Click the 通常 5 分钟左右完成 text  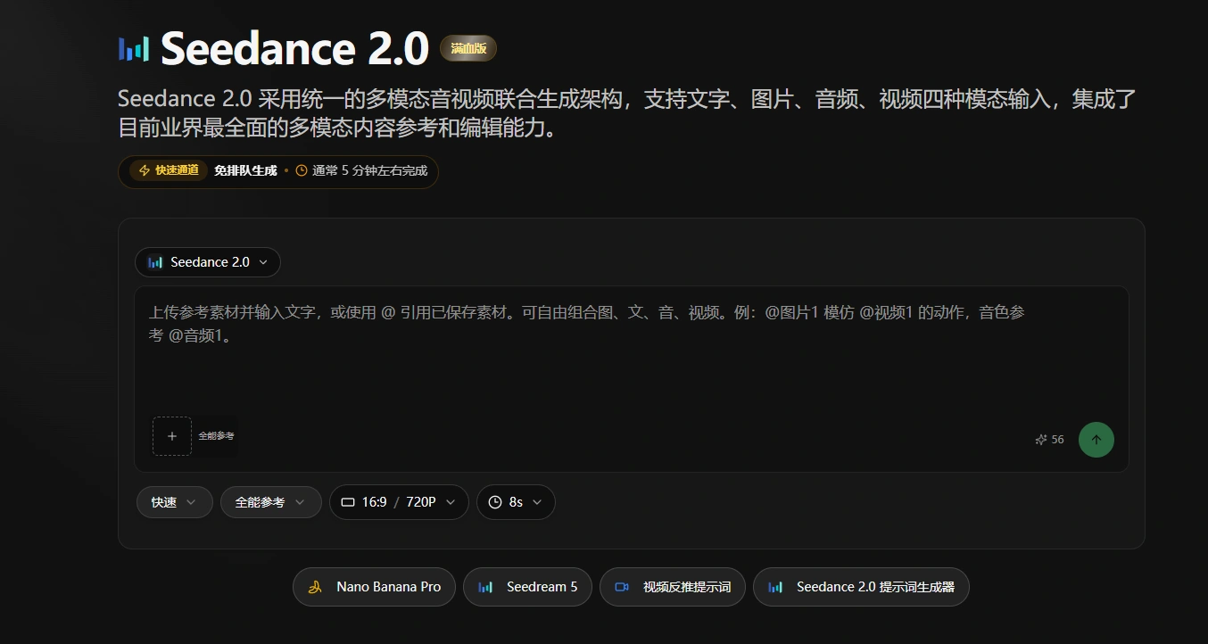point(369,170)
